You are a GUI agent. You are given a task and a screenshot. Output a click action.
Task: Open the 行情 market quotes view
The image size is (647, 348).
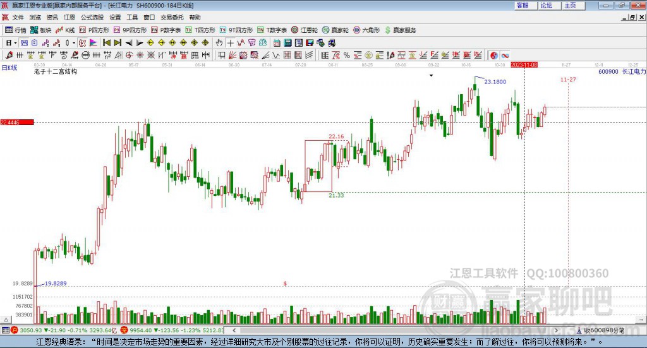tap(16, 30)
